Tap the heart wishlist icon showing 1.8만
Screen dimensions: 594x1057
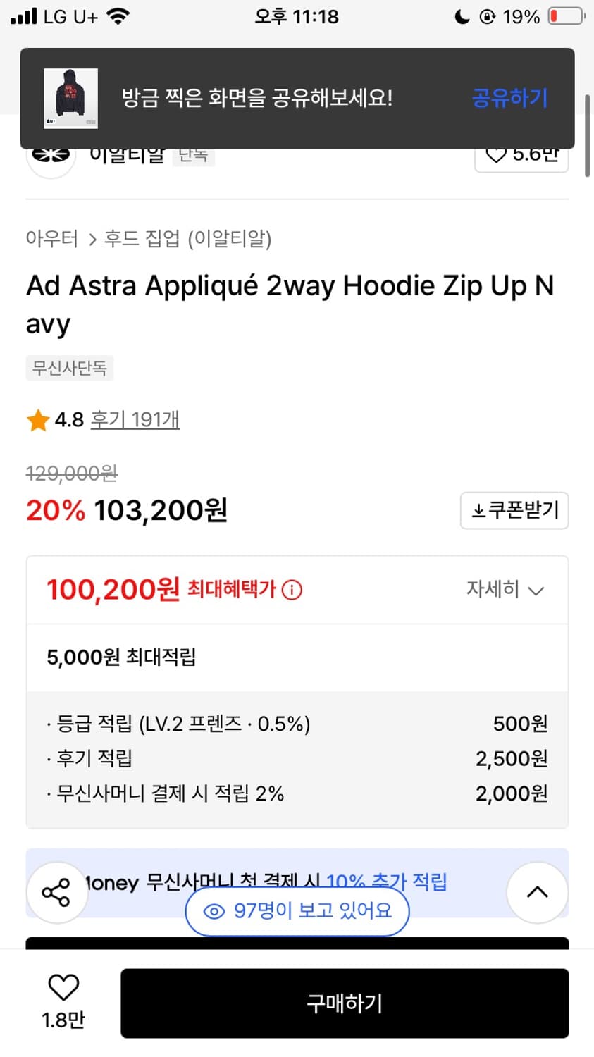click(63, 988)
